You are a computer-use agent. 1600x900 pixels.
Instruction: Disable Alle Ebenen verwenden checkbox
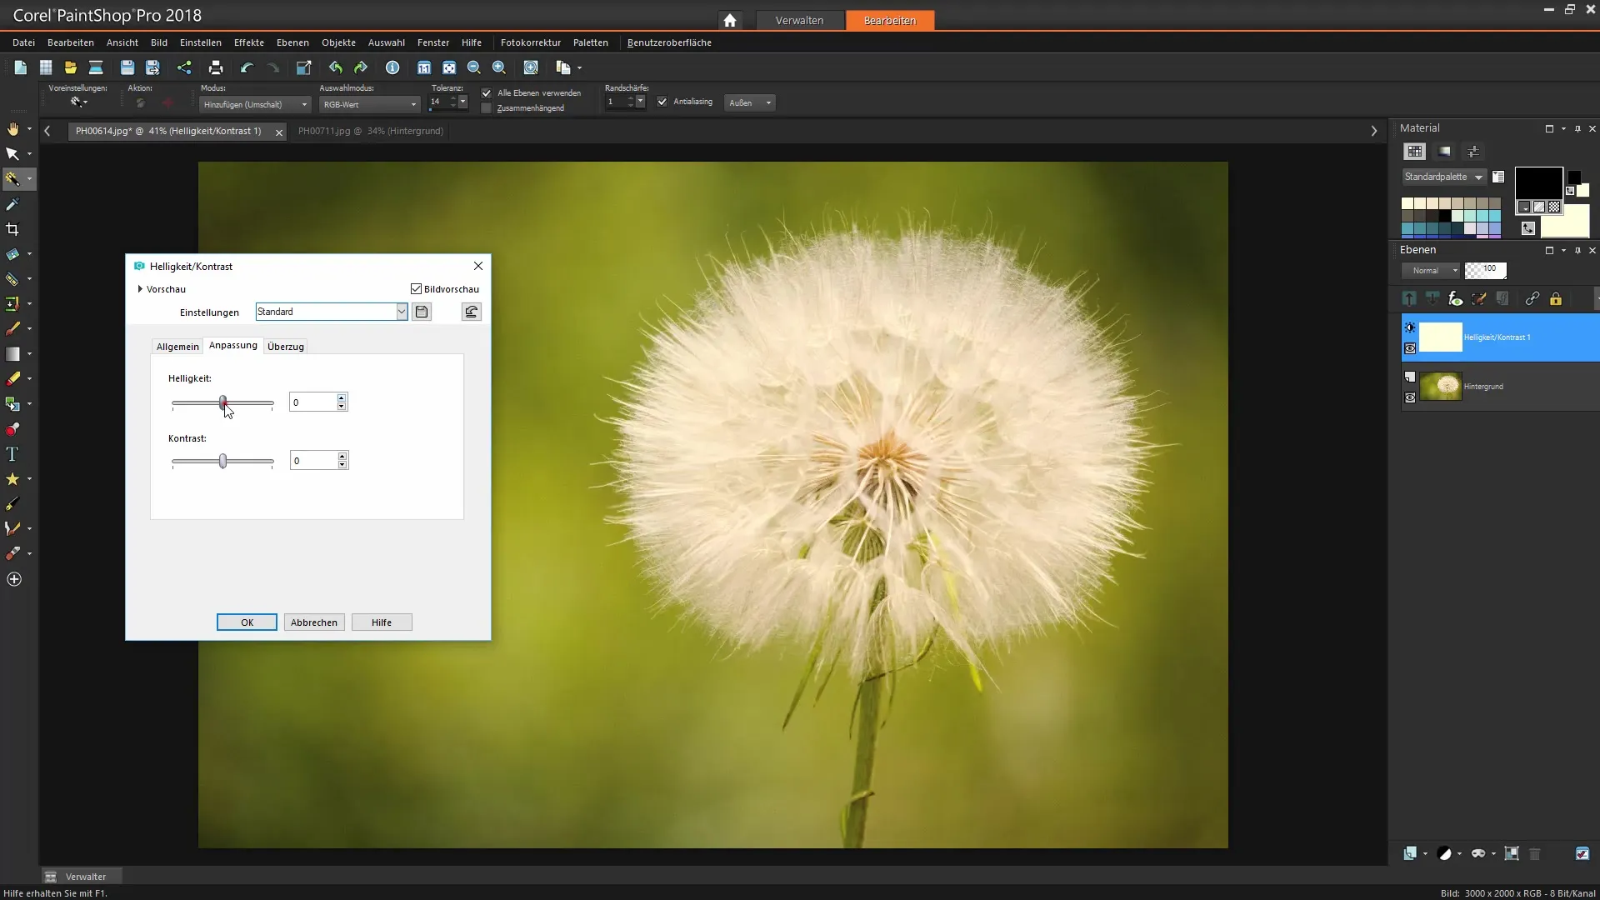tap(487, 93)
